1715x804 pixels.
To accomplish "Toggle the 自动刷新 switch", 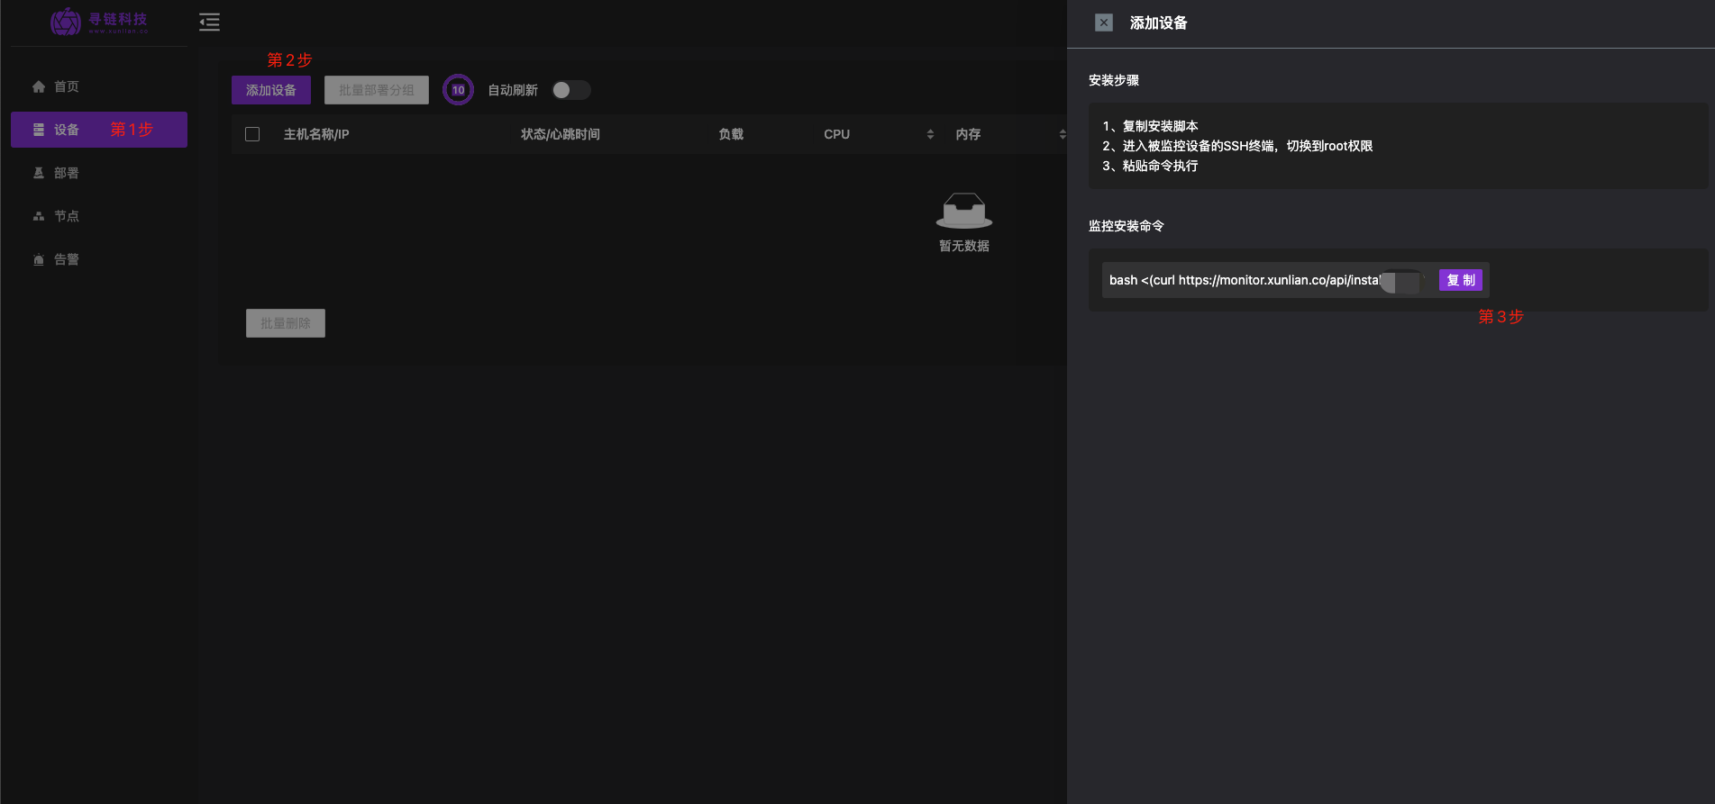I will point(570,90).
